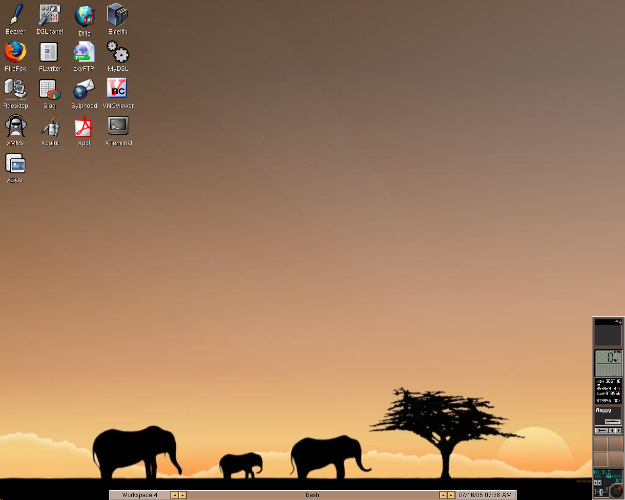
Task: Click the CPU load monitor applet
Action: tap(608, 363)
